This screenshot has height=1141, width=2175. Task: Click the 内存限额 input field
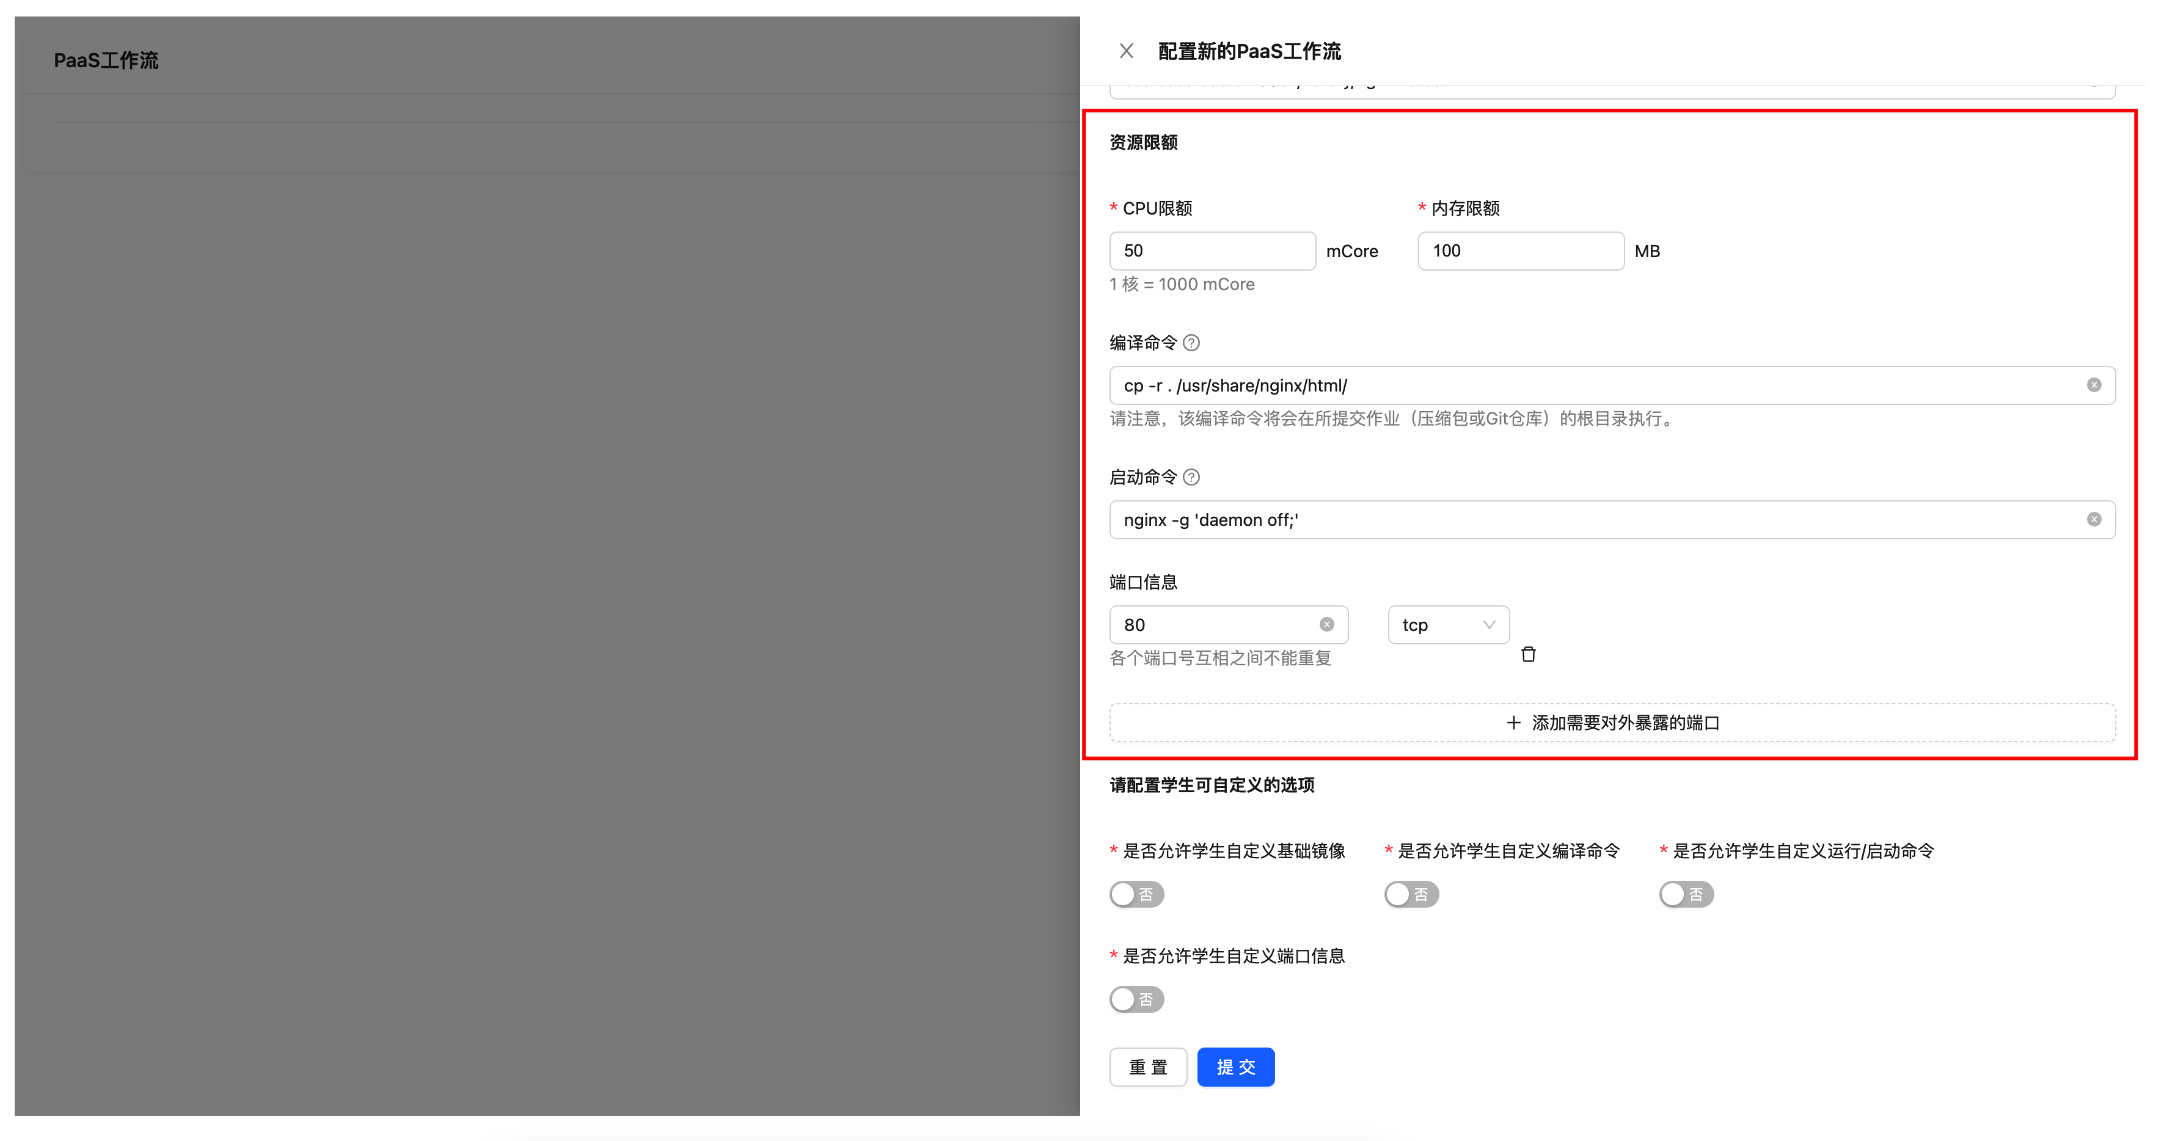pyautogui.click(x=1520, y=250)
